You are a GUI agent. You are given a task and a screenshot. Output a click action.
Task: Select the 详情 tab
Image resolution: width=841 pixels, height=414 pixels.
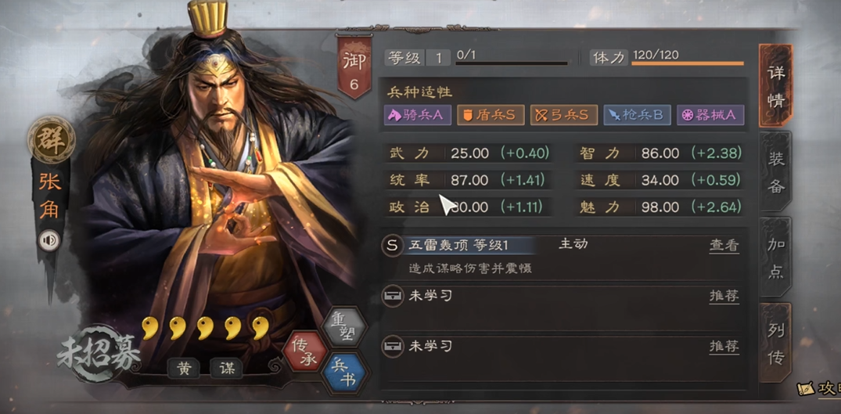776,86
